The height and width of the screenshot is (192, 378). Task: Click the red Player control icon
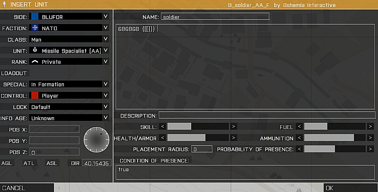[35, 95]
